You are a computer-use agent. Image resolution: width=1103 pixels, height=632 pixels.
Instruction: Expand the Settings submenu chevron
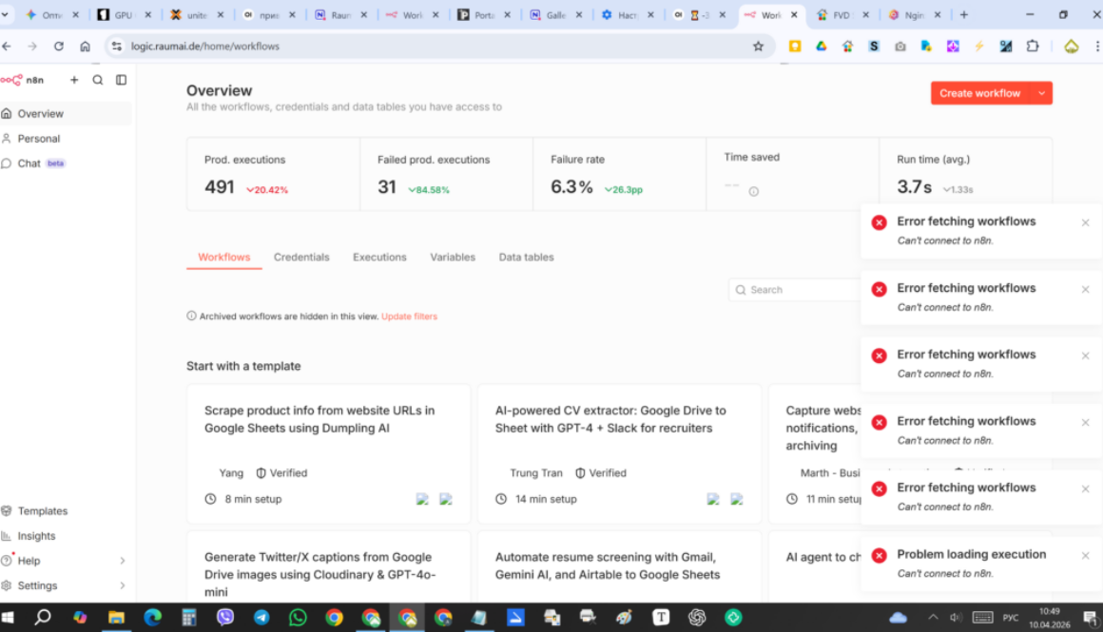point(123,585)
